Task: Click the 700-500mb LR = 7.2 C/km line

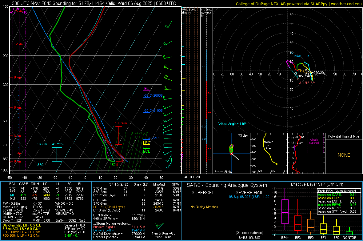Action: (x=22, y=235)
